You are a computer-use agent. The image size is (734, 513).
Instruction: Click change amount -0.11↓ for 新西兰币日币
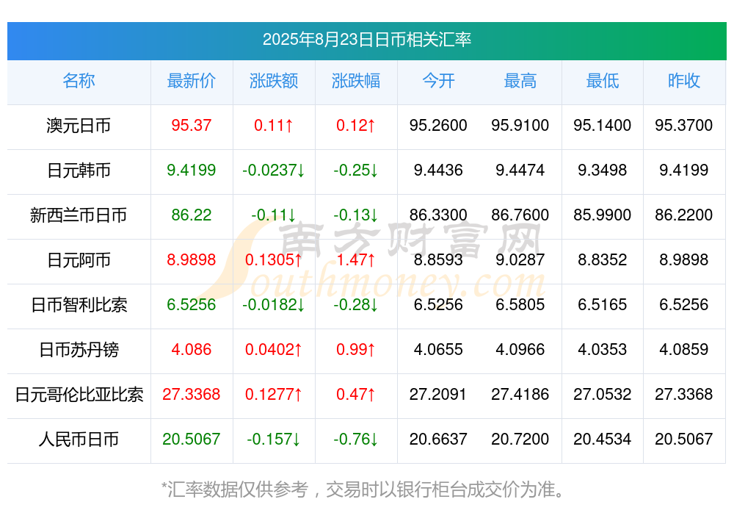[x=274, y=215]
